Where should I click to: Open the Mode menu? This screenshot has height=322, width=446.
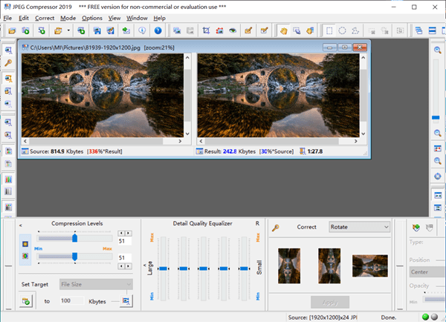68,18
